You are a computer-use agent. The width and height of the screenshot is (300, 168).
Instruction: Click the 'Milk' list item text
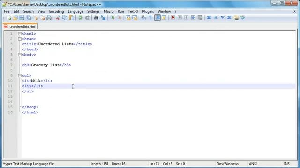tap(36, 81)
